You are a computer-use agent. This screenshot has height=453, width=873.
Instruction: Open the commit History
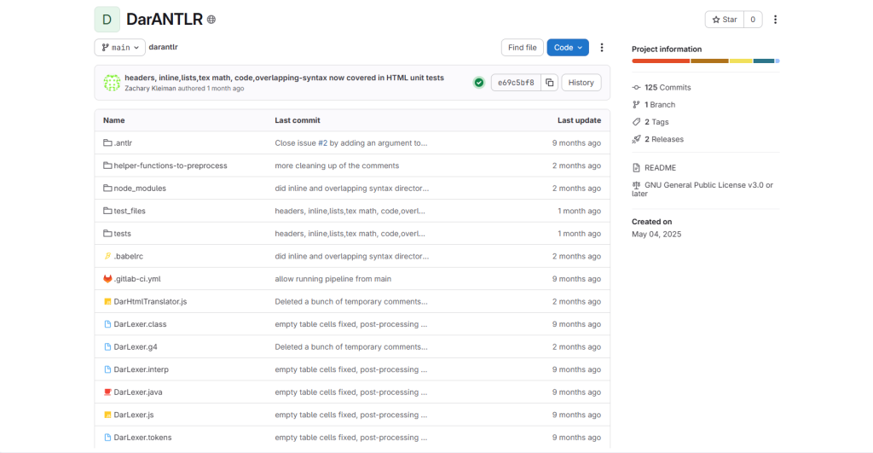(x=581, y=83)
